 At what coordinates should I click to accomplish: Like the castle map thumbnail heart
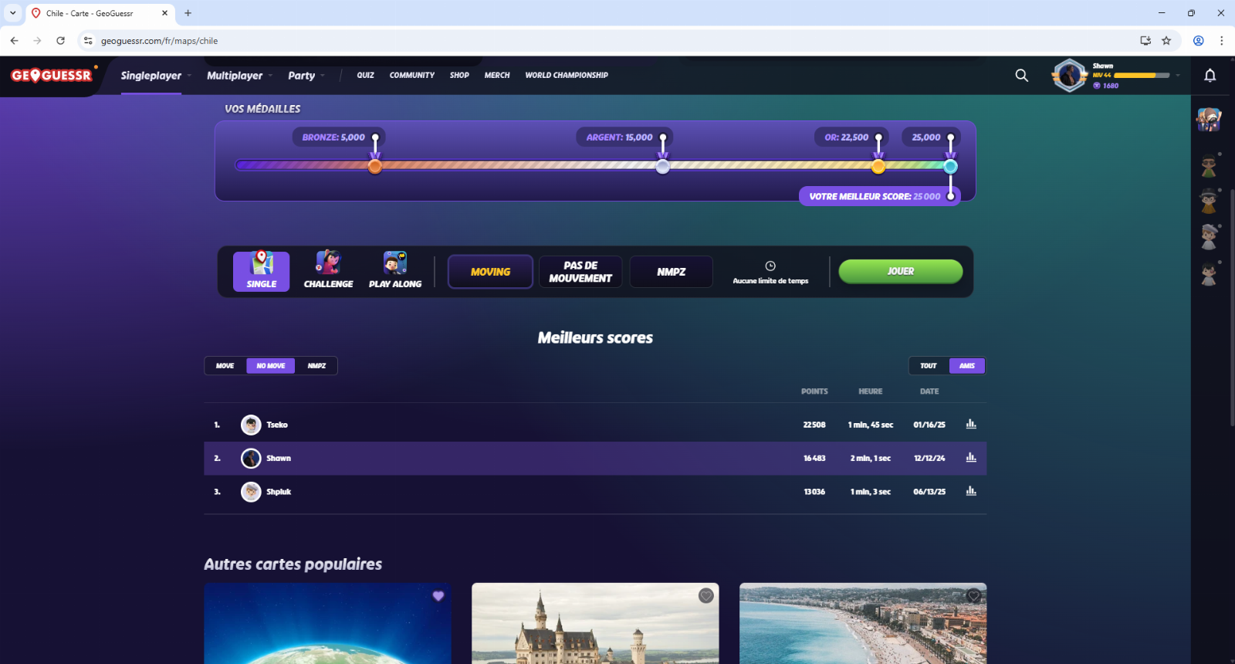(x=705, y=596)
